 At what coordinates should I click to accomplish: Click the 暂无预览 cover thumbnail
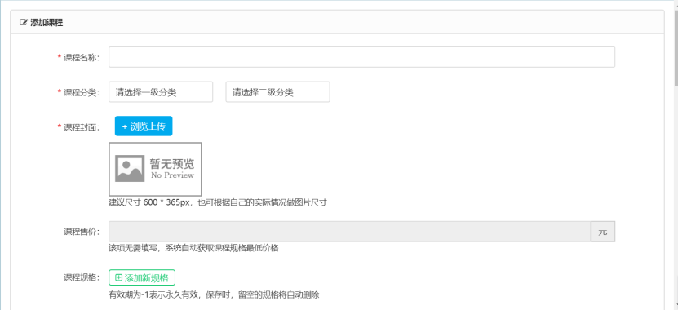pos(155,169)
